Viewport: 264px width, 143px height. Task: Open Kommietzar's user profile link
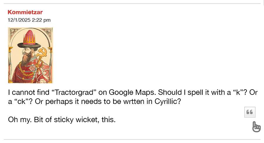point(25,12)
